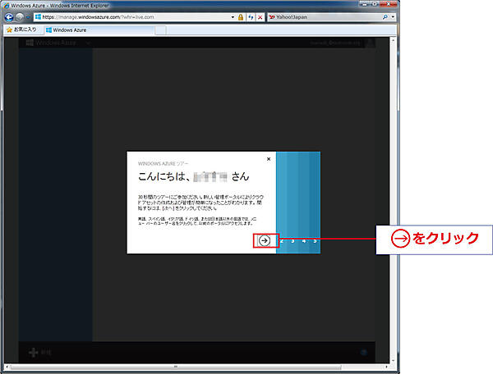Screen dimensions: 493x374
Task: Jump to tour step 2
Action: click(282, 241)
